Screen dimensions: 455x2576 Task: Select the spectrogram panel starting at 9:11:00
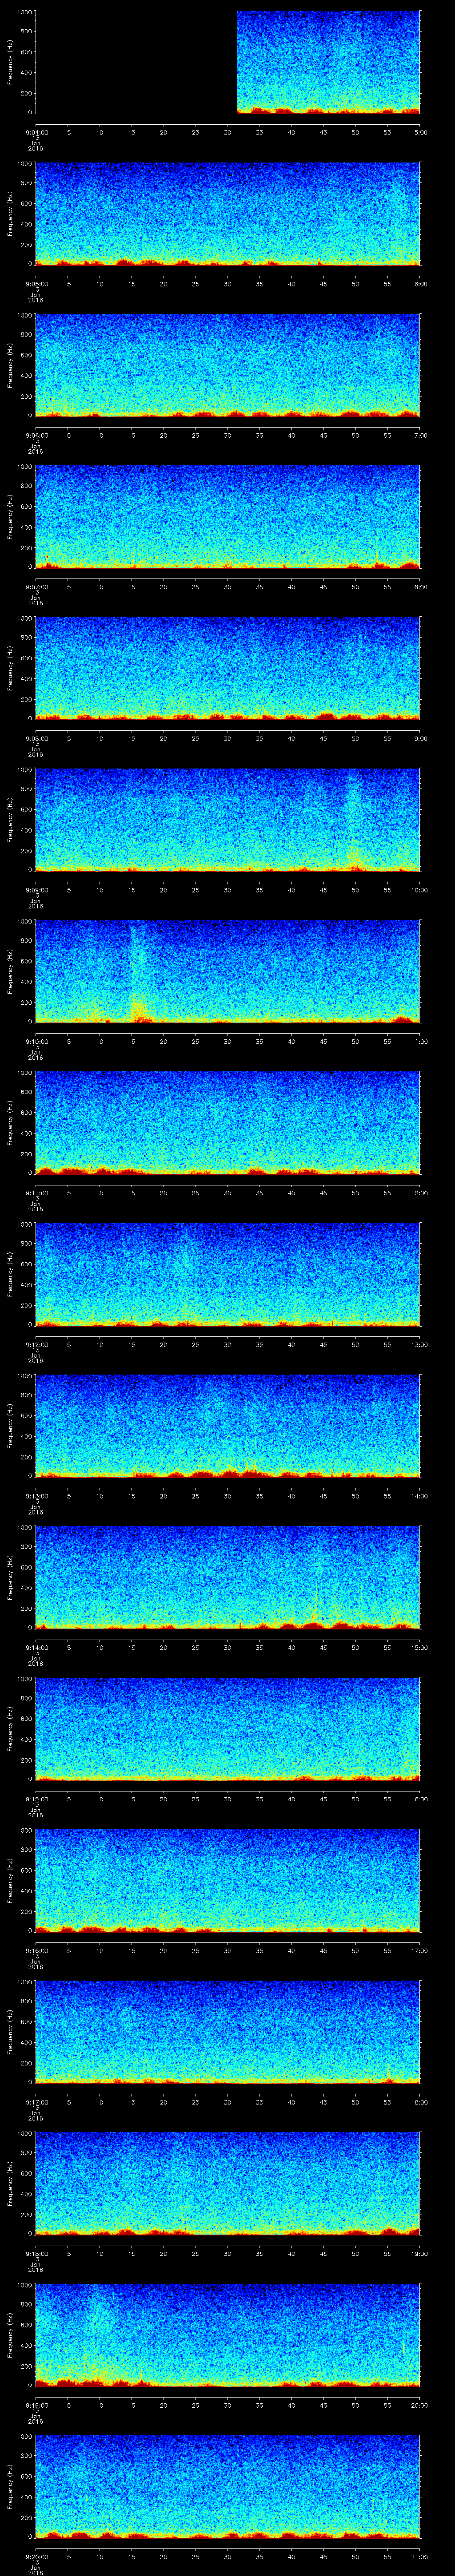(x=228, y=1123)
